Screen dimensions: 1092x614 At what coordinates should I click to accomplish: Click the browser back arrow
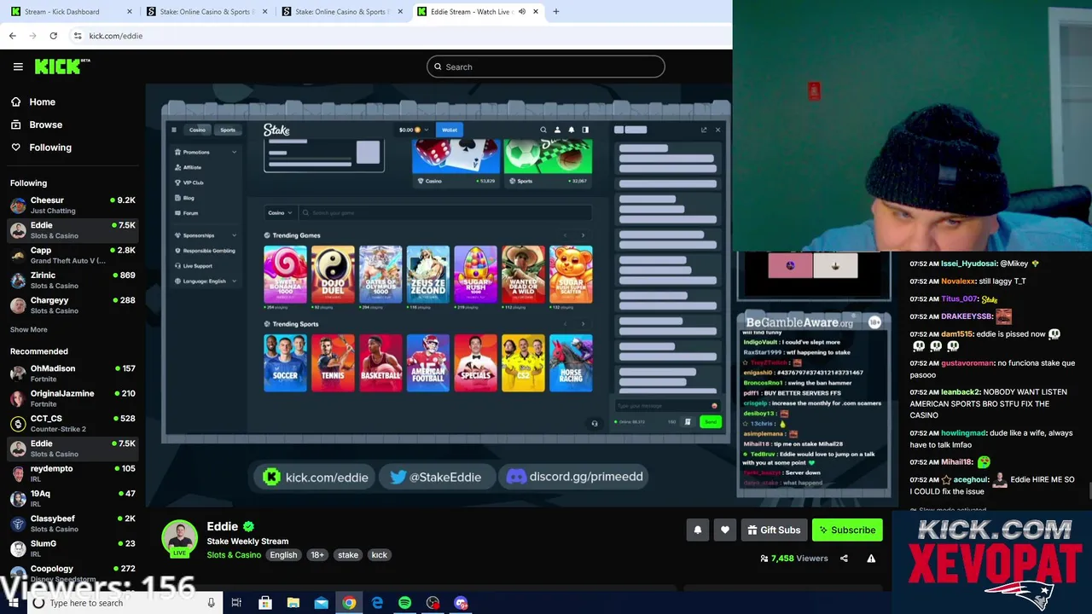(13, 36)
